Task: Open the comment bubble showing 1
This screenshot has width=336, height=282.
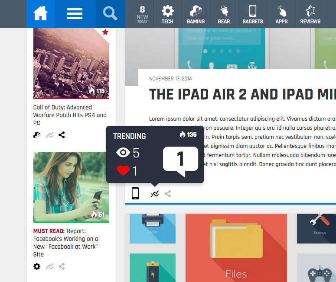Action: 180,160
